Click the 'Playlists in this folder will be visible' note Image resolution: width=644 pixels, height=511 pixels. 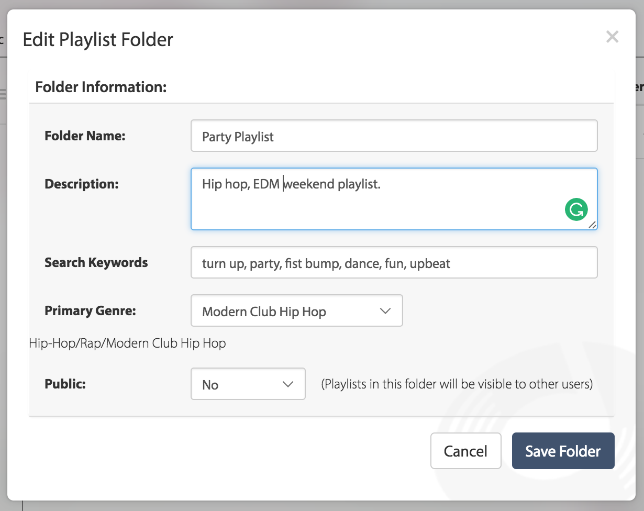(457, 384)
